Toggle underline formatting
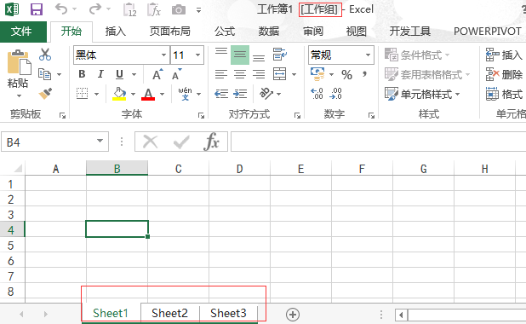 [x=119, y=74]
